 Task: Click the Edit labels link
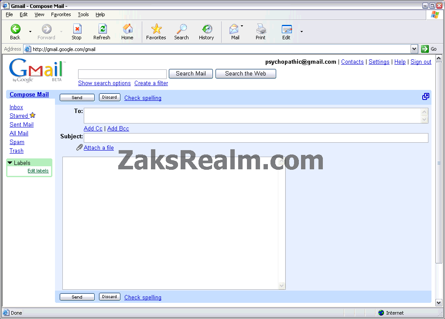(x=38, y=171)
